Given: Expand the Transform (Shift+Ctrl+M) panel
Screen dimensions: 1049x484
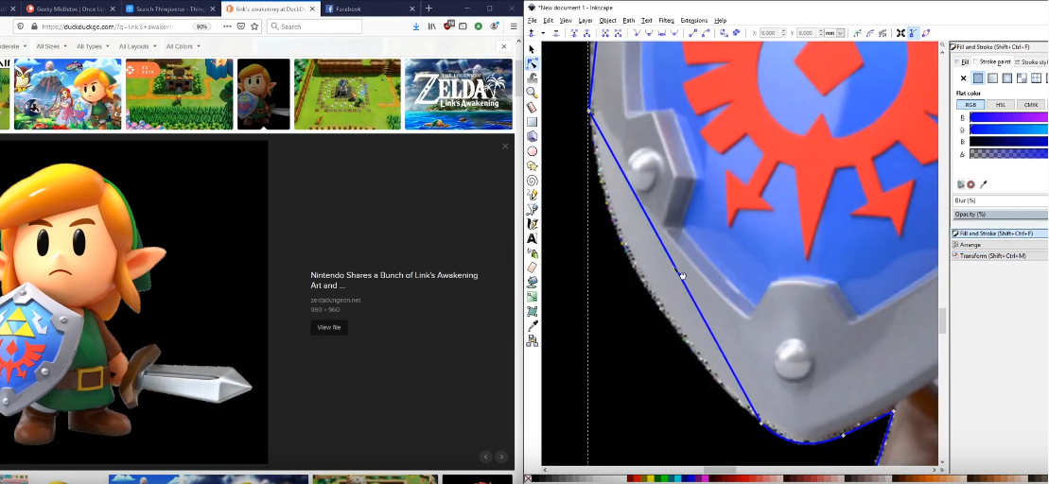Looking at the screenshot, I should coord(1000,256).
